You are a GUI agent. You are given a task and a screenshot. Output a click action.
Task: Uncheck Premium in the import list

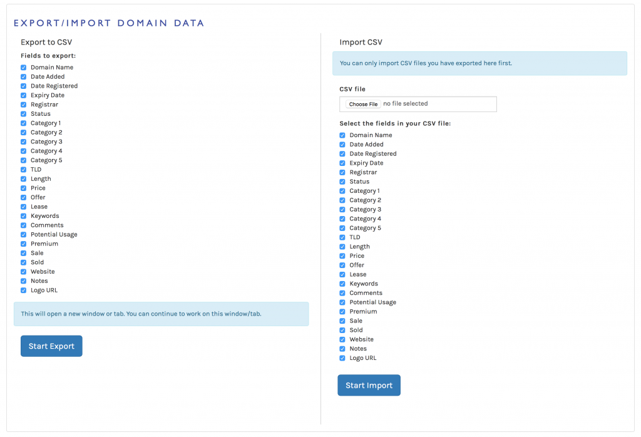tap(342, 312)
